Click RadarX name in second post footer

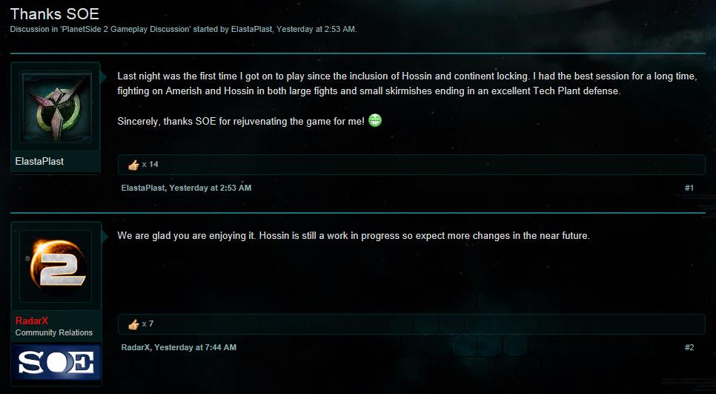click(136, 347)
